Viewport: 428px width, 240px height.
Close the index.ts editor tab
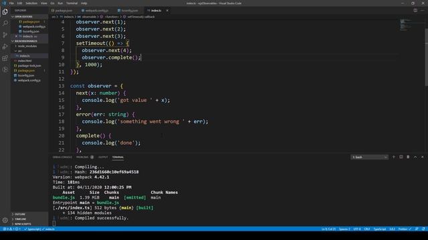(167, 11)
